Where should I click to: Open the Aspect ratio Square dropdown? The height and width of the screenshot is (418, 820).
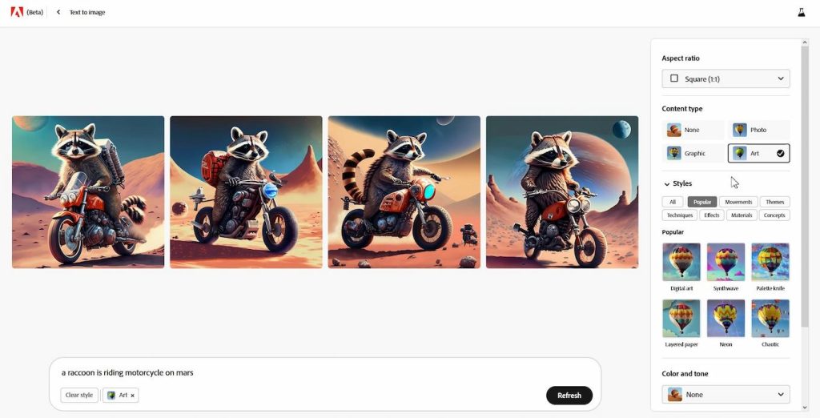726,78
